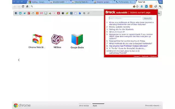Open the Google+ bookmark
This screenshot has width=175, height=109.
pos(29,13)
